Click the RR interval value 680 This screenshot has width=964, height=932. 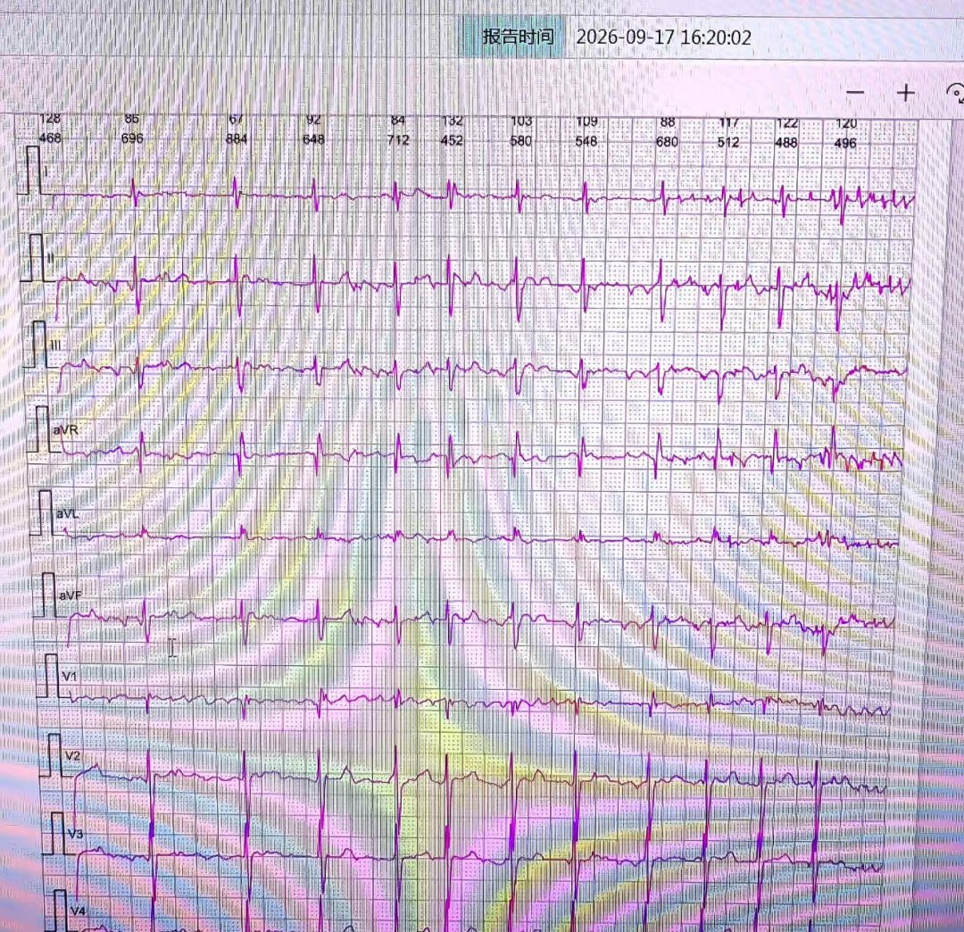(x=667, y=142)
